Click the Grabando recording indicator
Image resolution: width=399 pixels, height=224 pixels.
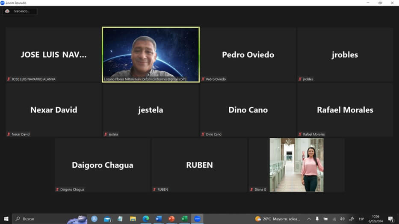[20, 11]
